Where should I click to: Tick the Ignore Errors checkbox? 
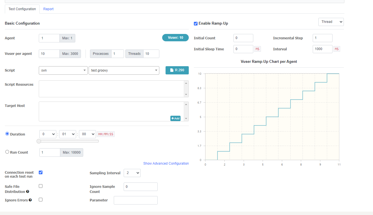(x=40, y=200)
